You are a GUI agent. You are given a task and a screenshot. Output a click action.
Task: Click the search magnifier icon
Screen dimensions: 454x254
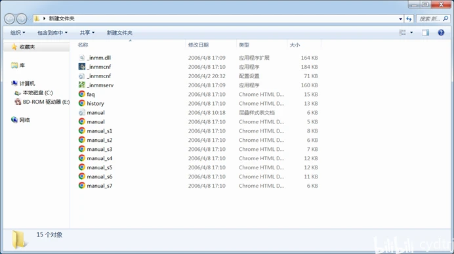(x=445, y=19)
